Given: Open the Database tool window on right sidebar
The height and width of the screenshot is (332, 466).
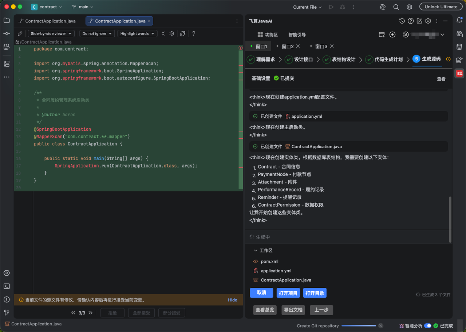Looking at the screenshot, I should coord(459,47).
